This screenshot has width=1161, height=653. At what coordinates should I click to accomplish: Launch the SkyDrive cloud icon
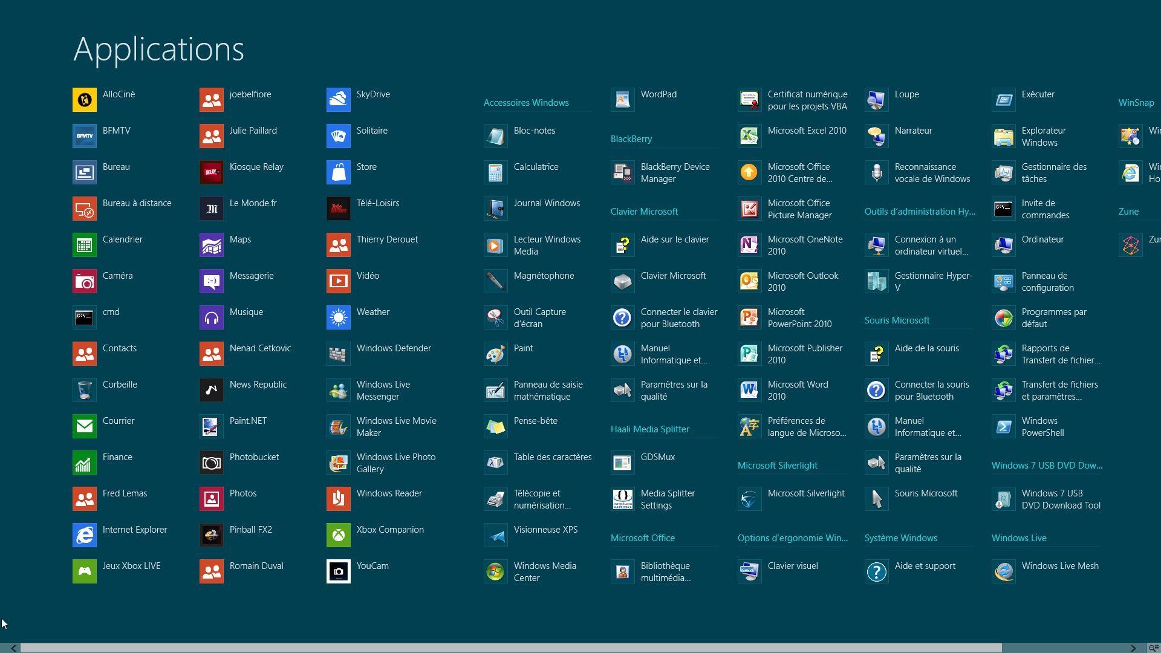click(339, 100)
